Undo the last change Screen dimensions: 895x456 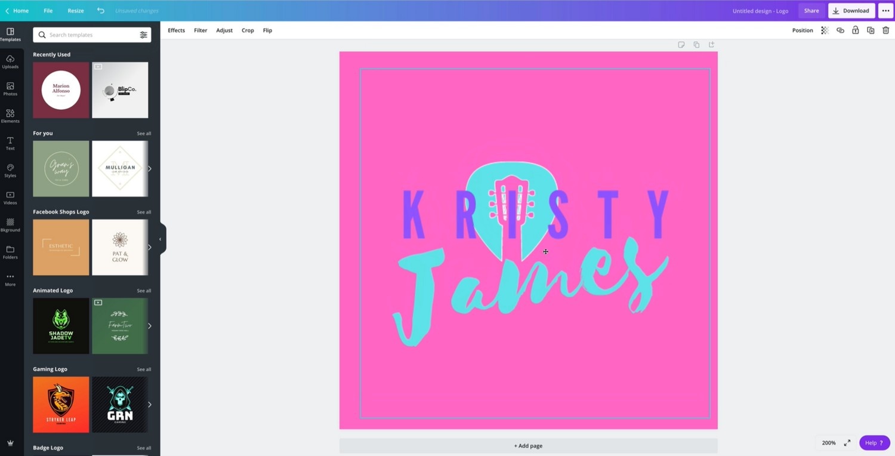(x=100, y=11)
